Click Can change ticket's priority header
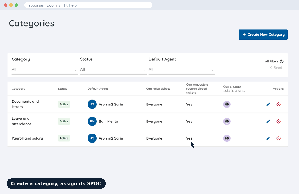299x194 pixels. coord(234,89)
